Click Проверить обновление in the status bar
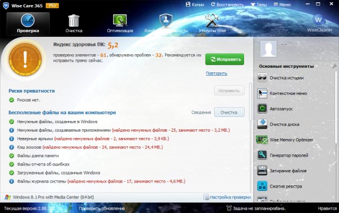The image size is (339, 213). (102, 208)
